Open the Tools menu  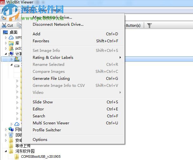pyautogui.click(x=29, y=10)
